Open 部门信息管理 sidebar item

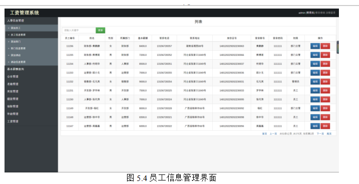coord(31,48)
